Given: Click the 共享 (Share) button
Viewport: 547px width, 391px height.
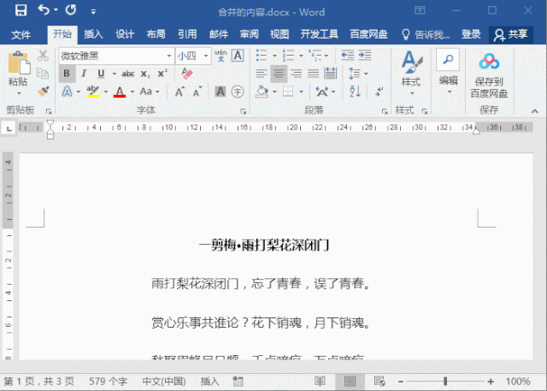Looking at the screenshot, I should pyautogui.click(x=511, y=34).
